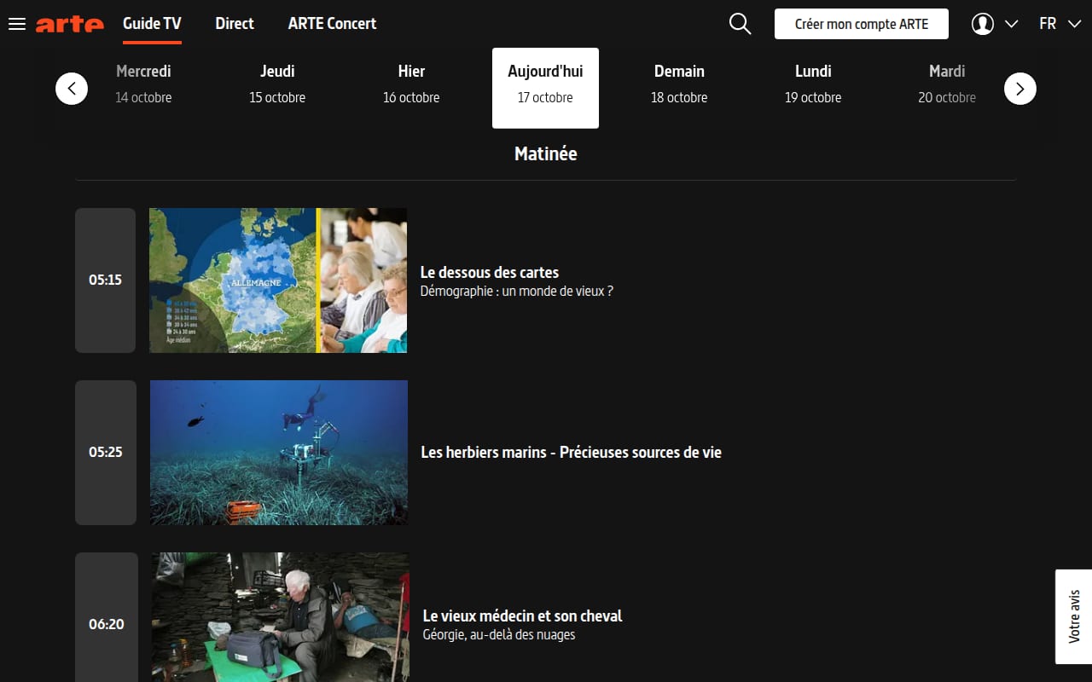1092x682 pixels.
Task: Switch to the Guide TV tab
Action: (152, 24)
